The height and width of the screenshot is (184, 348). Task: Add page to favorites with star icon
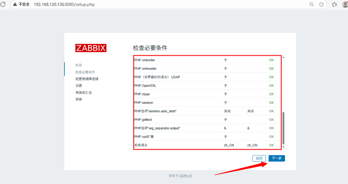click(321, 5)
